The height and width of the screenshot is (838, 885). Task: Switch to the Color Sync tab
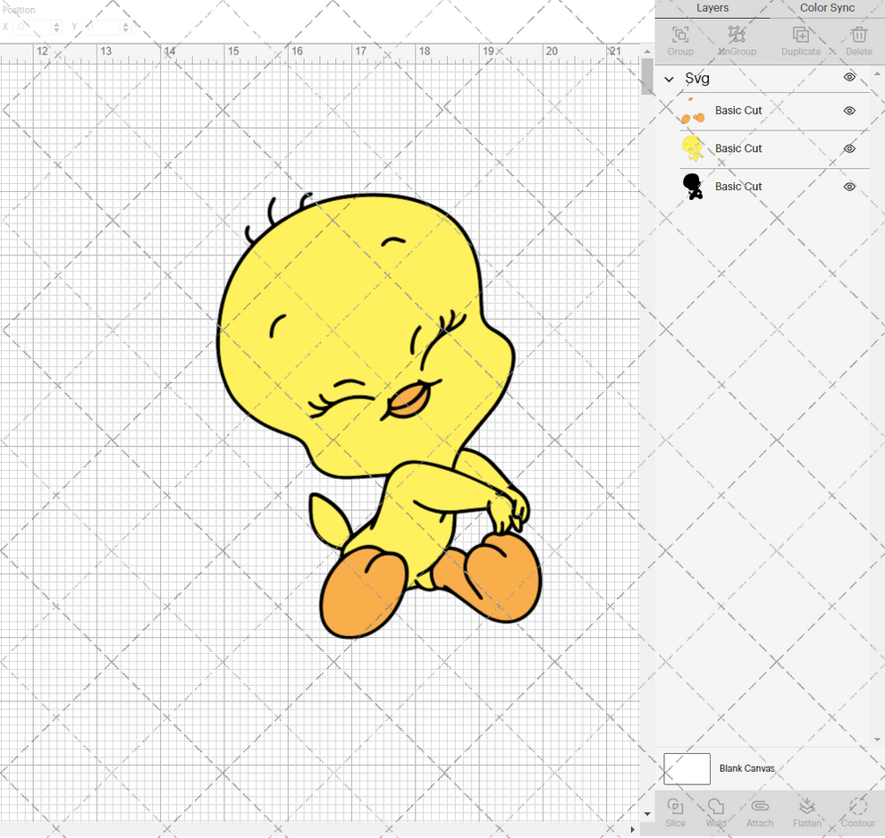[x=826, y=8]
